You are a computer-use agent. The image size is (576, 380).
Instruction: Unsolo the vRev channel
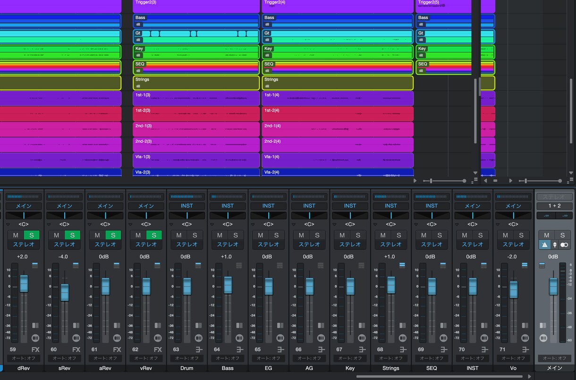pyautogui.click(x=154, y=235)
